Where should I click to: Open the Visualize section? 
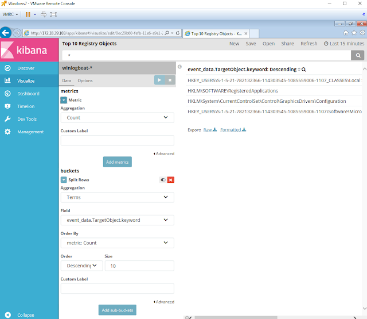(x=26, y=81)
